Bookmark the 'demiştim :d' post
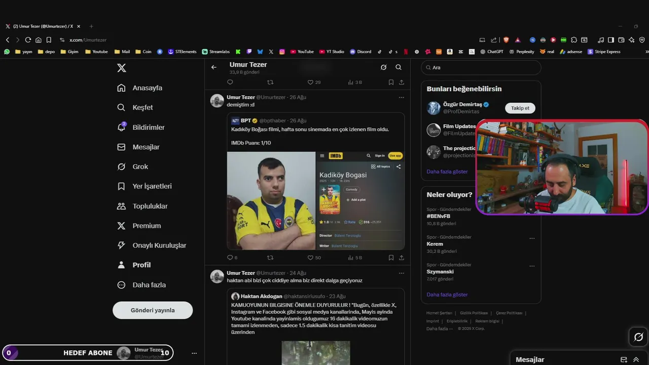649x365 pixels. tap(391, 258)
